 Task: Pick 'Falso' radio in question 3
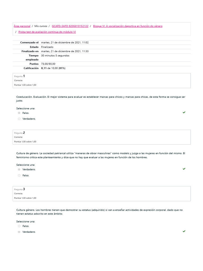click(19, 226)
